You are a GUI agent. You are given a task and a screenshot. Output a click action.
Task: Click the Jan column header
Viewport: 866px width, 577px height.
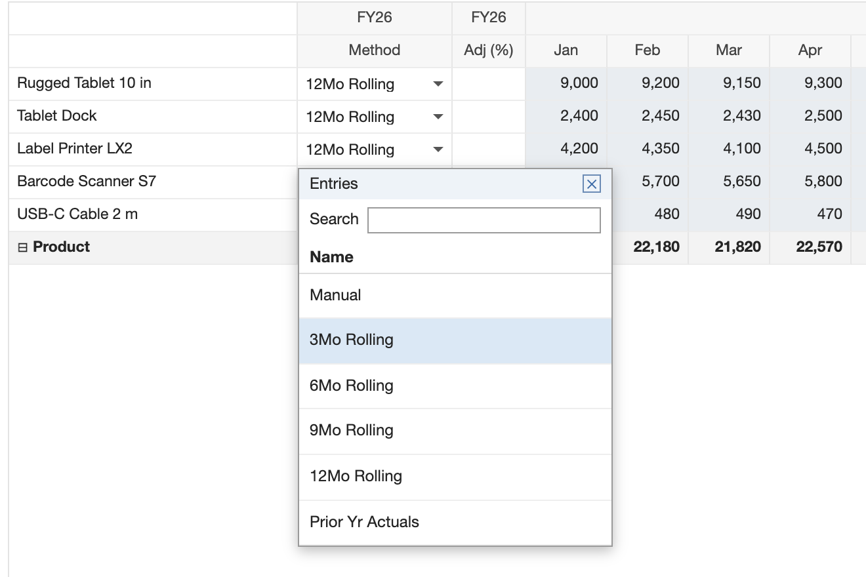[566, 50]
